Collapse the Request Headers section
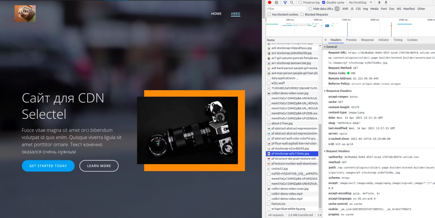 pos(325,151)
